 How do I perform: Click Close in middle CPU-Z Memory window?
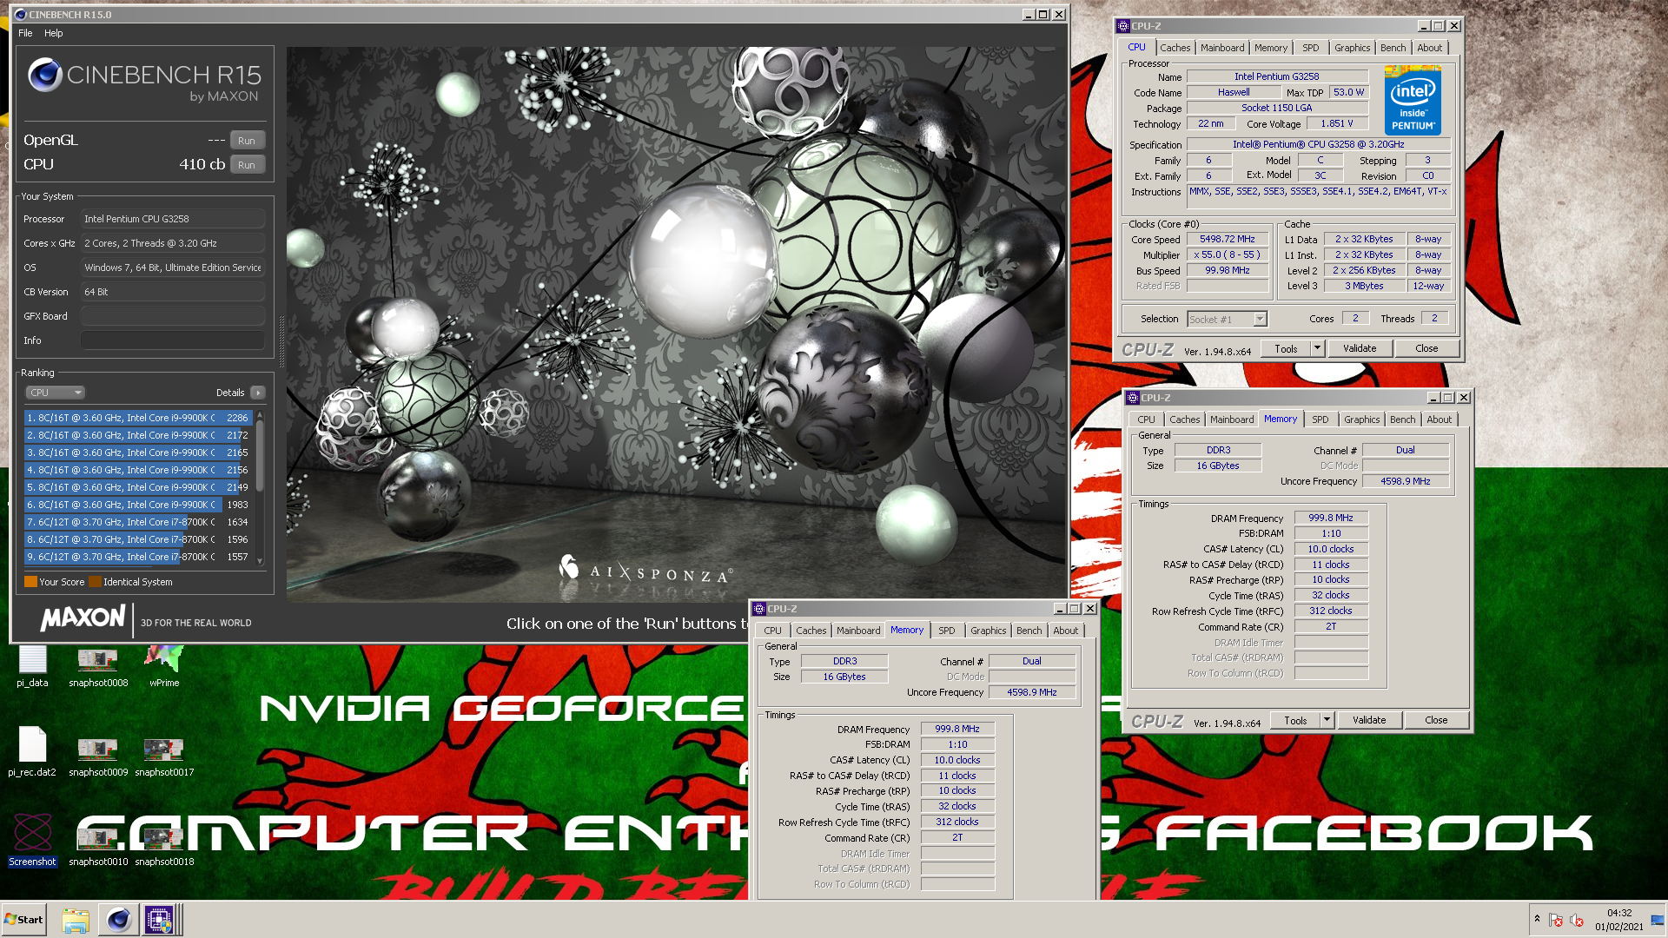[1436, 720]
